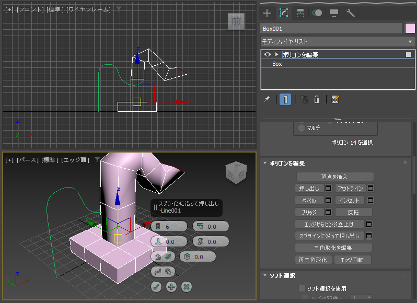Open インセット settings box icon
The image size is (417, 303).
click(370, 200)
